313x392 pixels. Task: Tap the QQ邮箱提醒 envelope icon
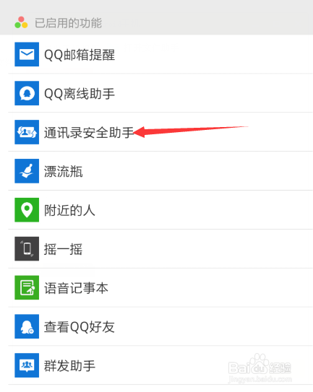click(x=27, y=54)
